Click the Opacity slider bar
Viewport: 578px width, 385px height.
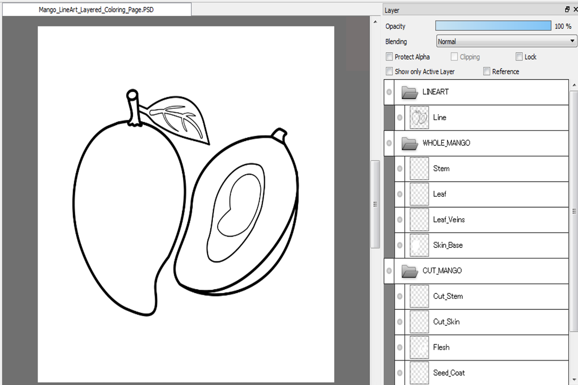click(x=493, y=26)
